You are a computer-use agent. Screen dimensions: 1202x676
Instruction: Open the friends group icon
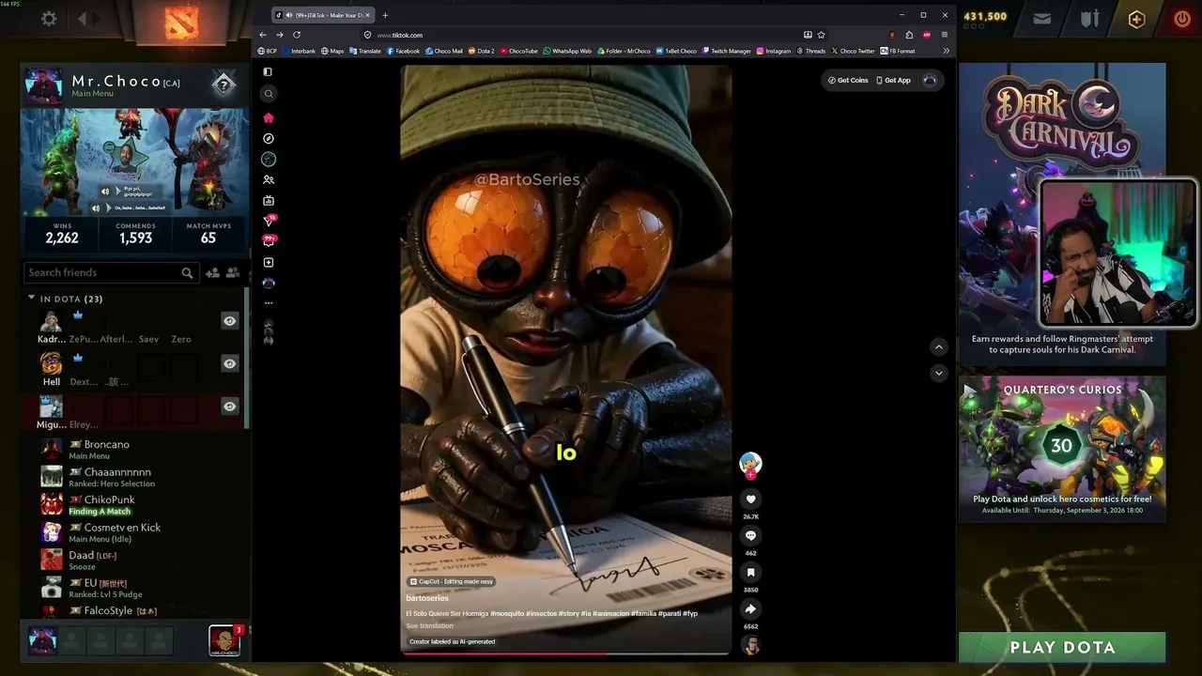pyautogui.click(x=233, y=273)
